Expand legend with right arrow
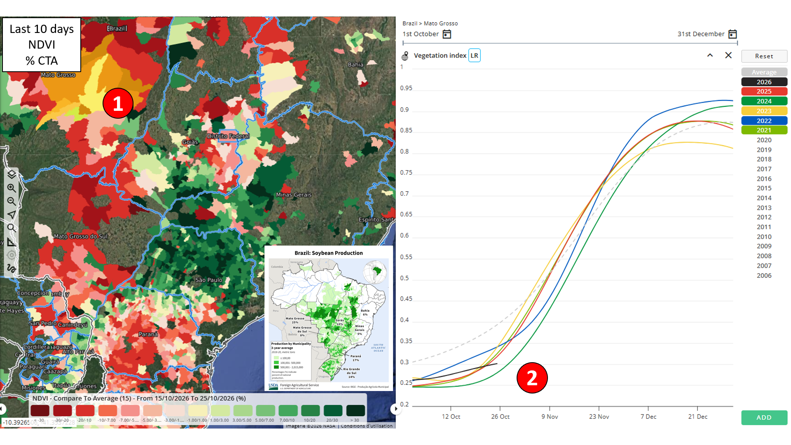This screenshot has height=445, width=791. click(395, 409)
